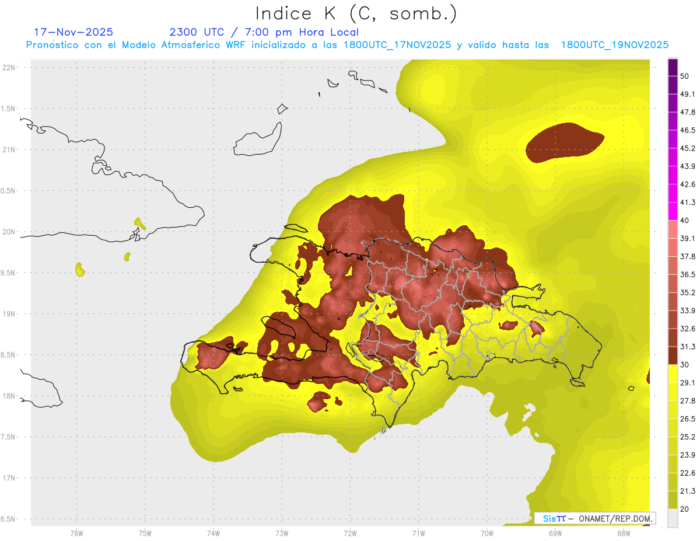Select the "17N" latitude label
The height and width of the screenshot is (541, 700).
pyautogui.click(x=9, y=478)
